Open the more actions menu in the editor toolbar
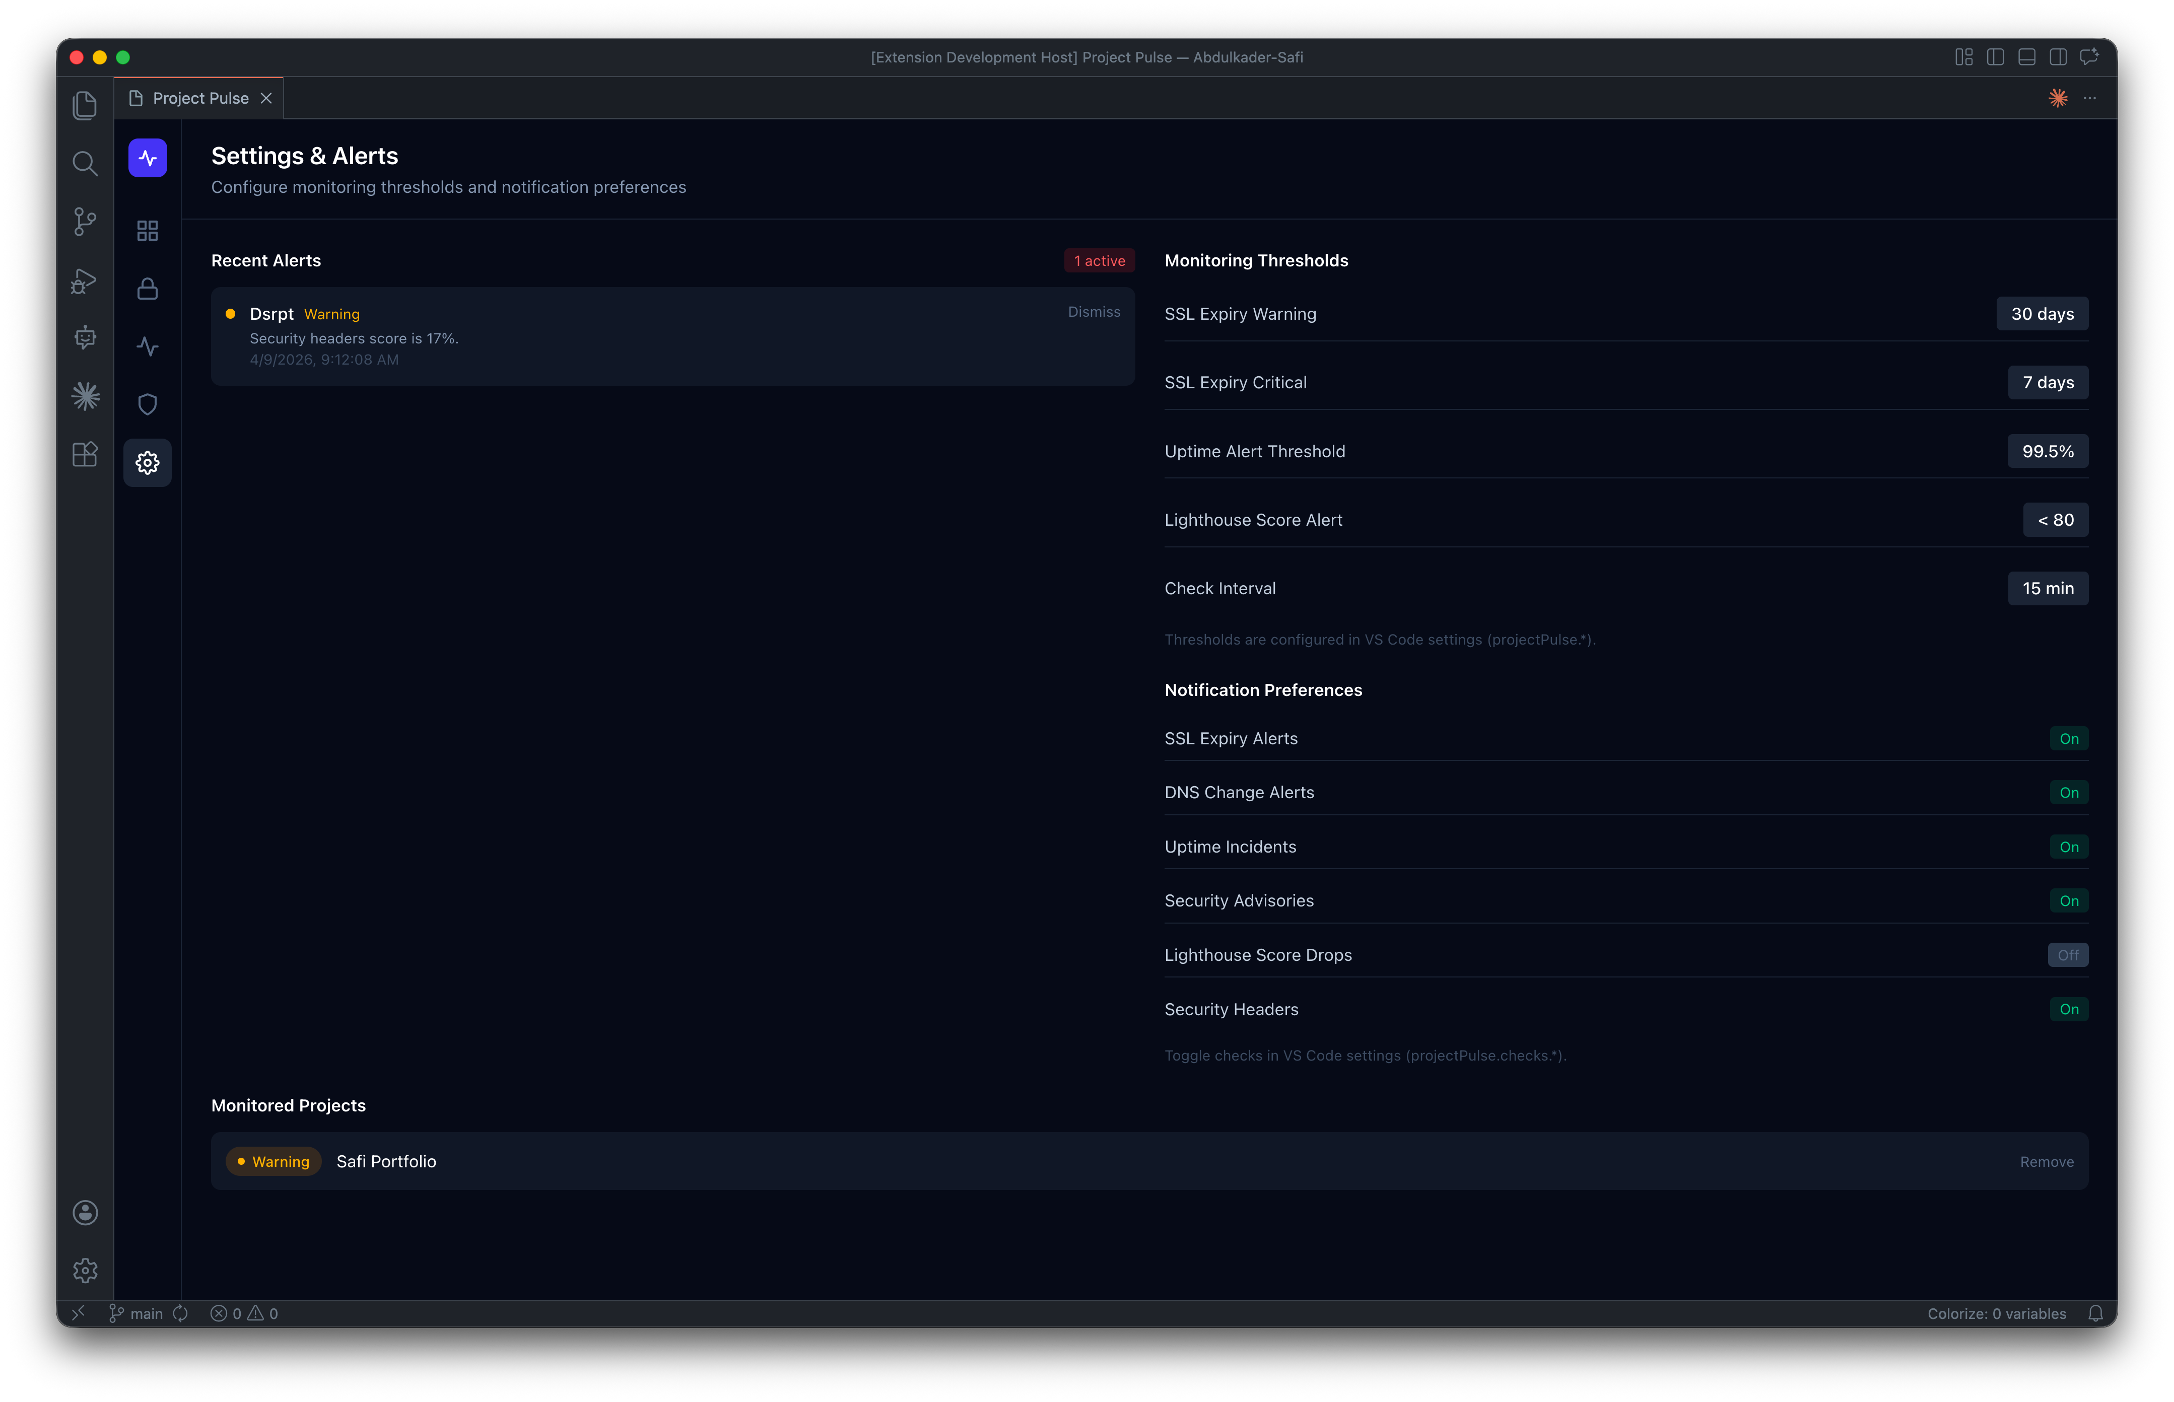The height and width of the screenshot is (1402, 2174). [x=2088, y=97]
